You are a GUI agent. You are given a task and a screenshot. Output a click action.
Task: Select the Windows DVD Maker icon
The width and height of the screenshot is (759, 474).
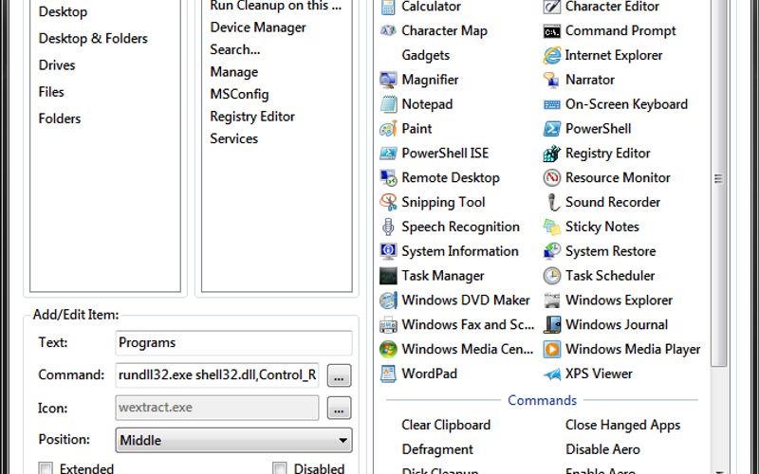click(388, 301)
